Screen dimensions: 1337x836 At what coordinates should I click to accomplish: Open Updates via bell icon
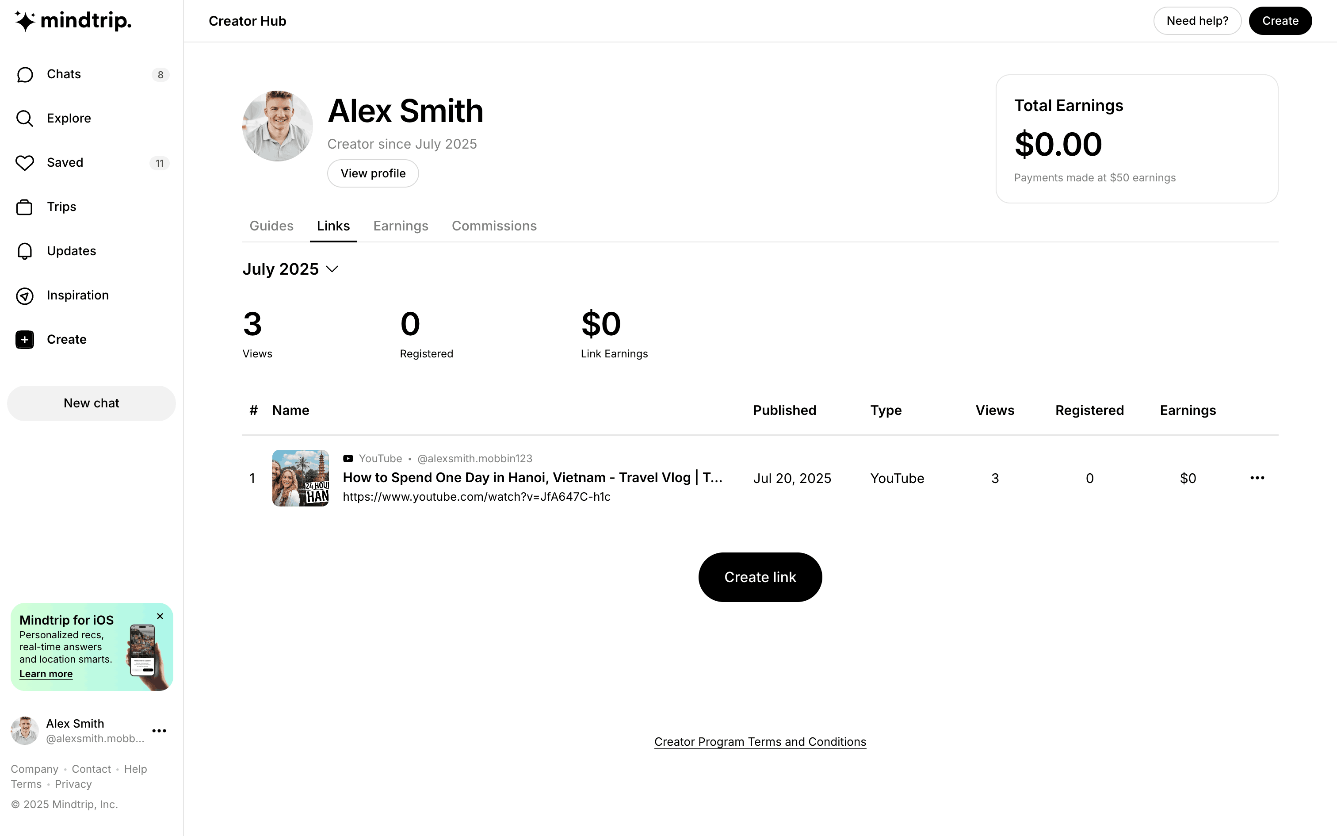[25, 251]
